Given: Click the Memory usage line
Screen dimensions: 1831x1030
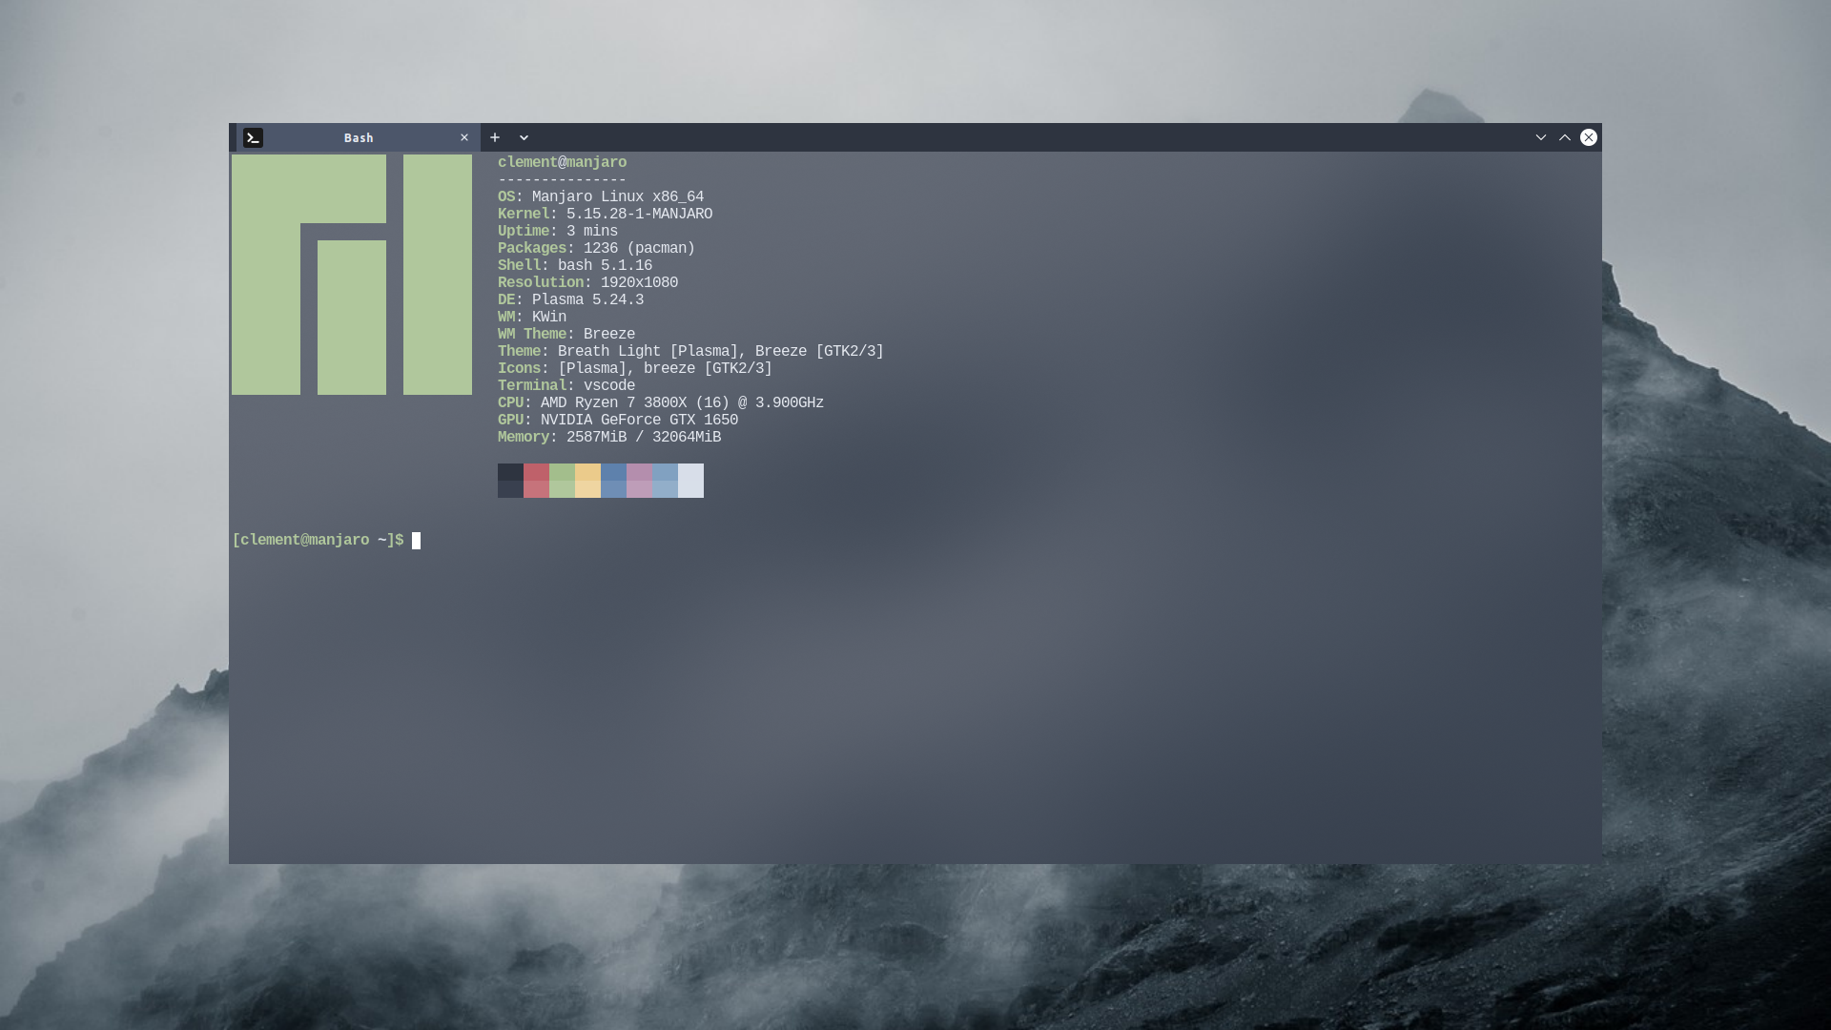Looking at the screenshot, I should (x=608, y=438).
